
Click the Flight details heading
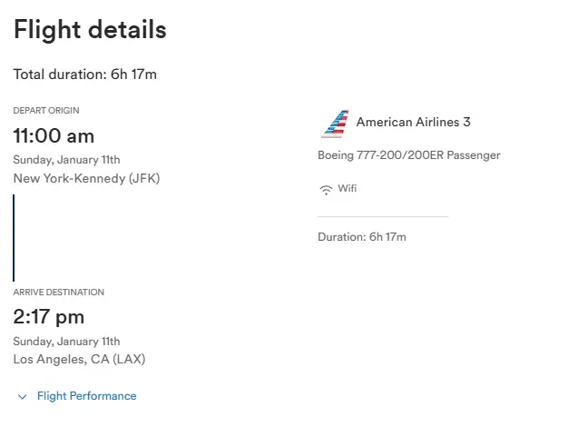point(90,30)
